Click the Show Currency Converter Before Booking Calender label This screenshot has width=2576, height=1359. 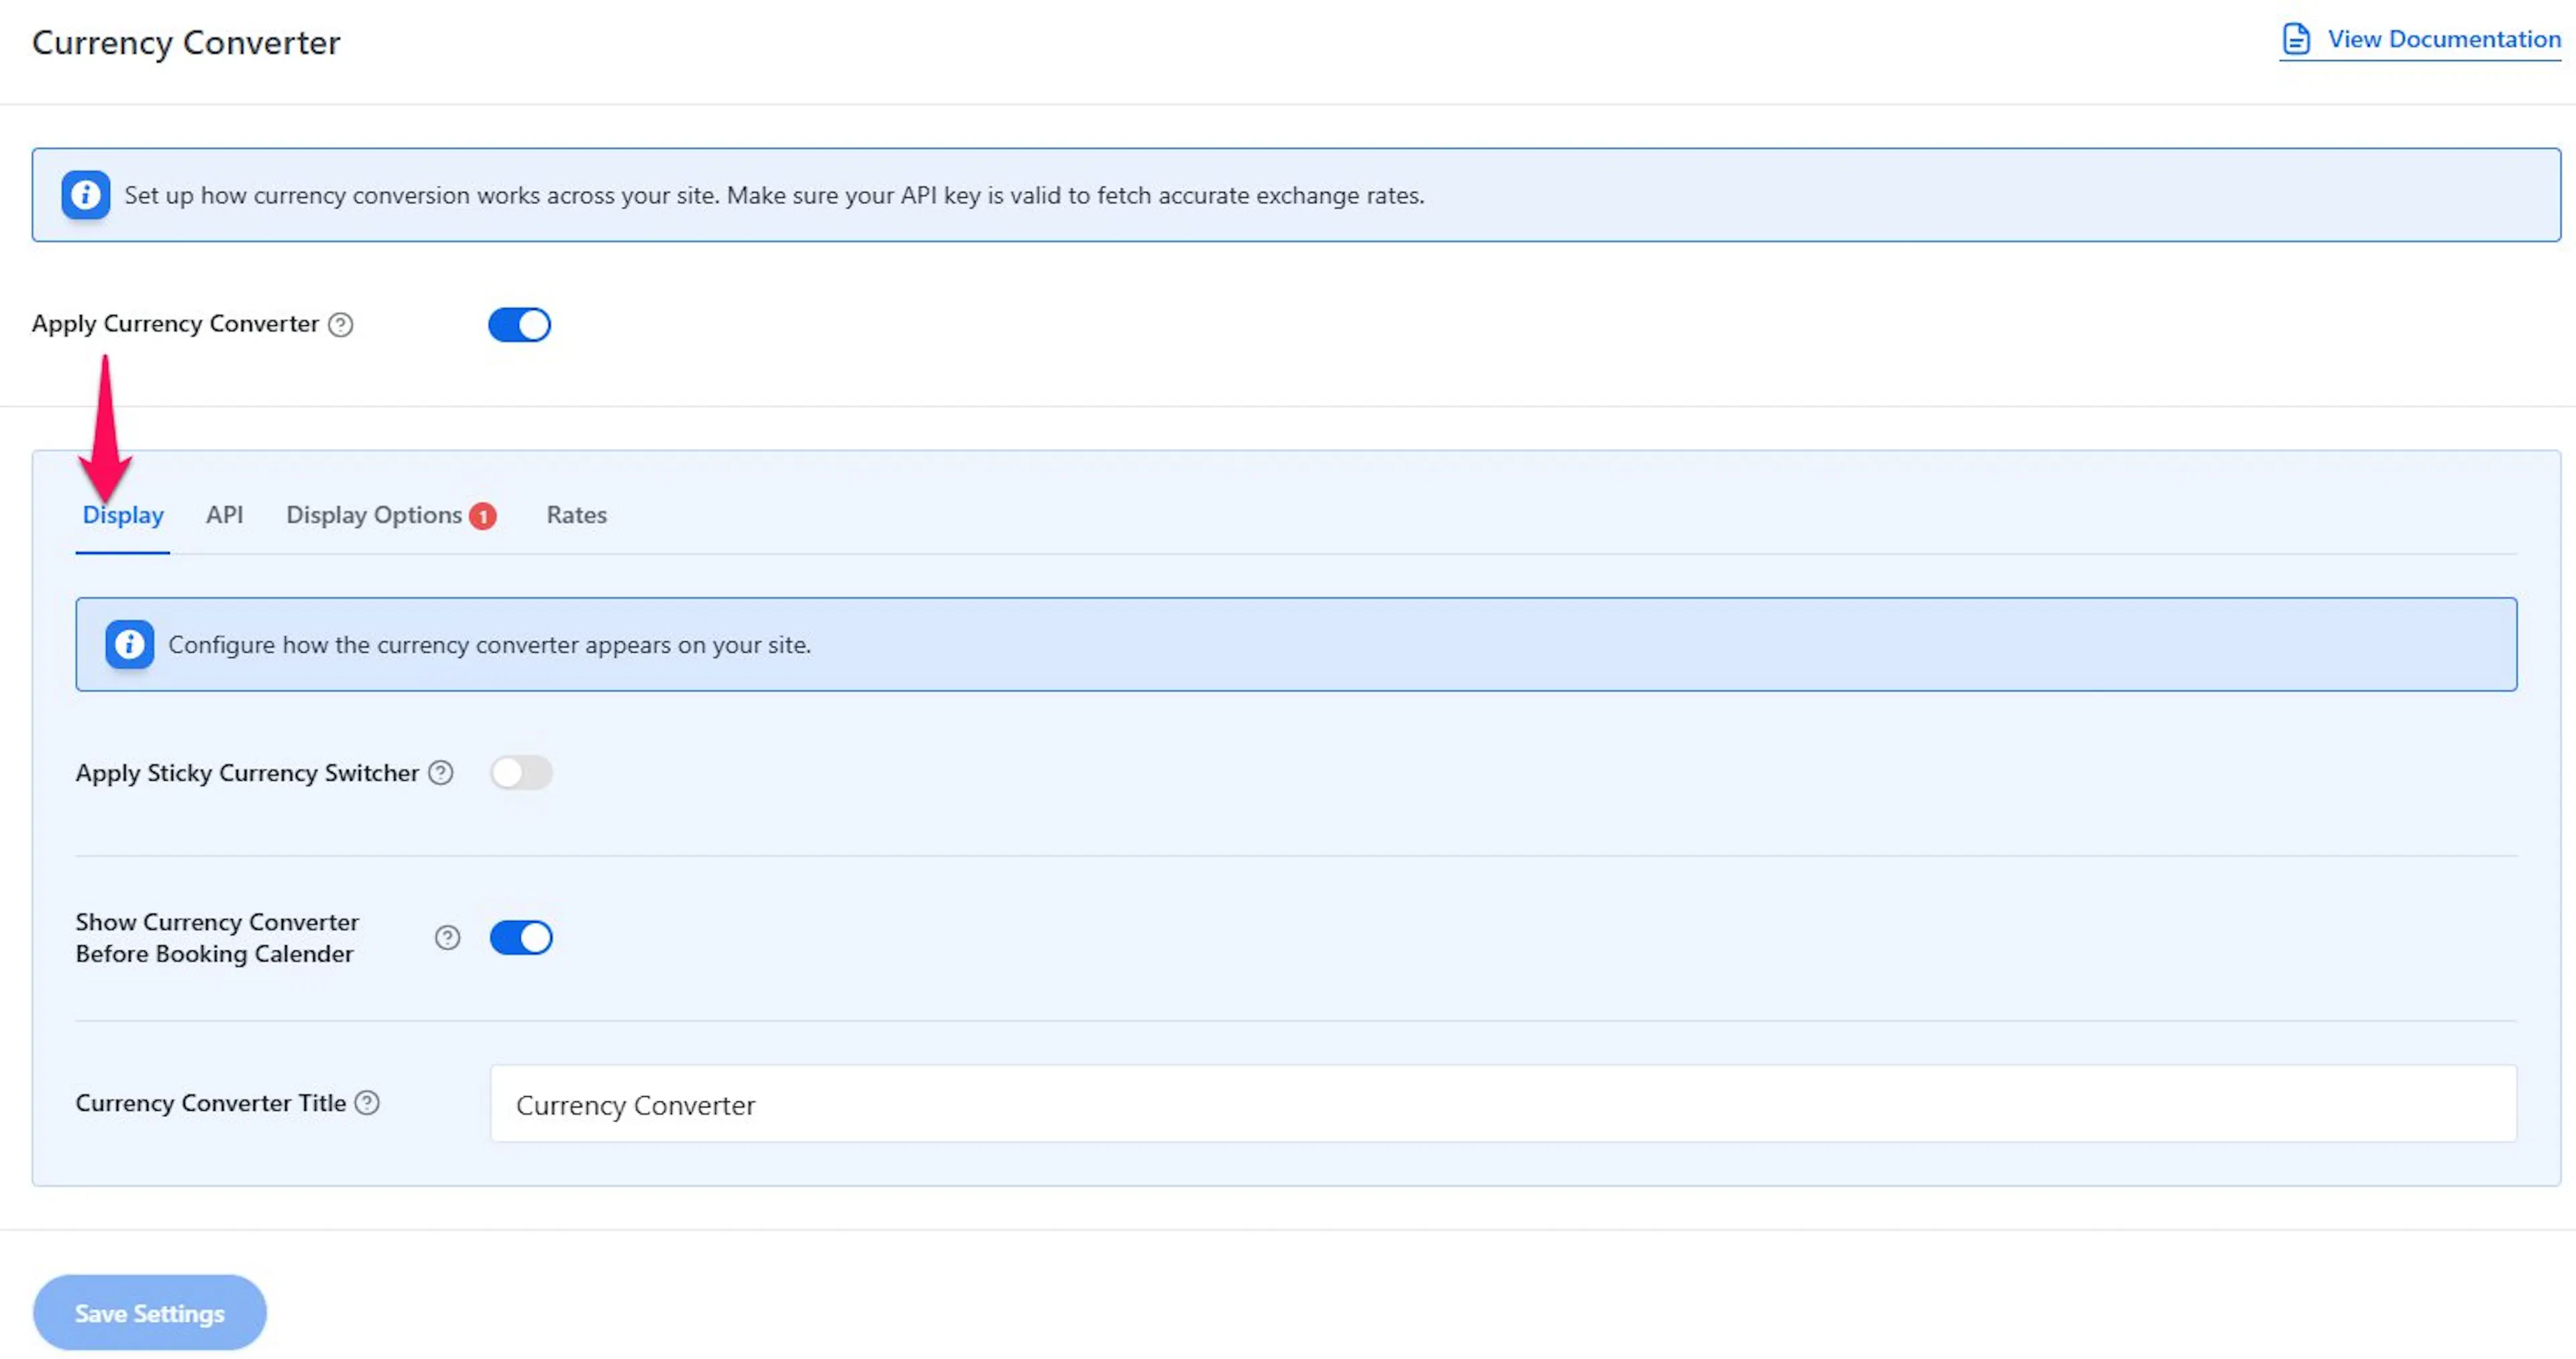217,937
